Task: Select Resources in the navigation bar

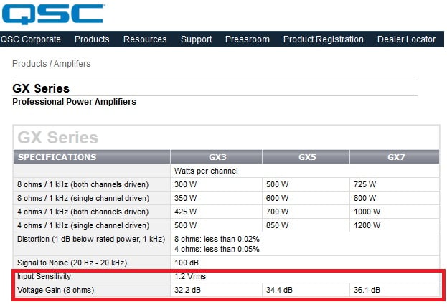Action: tap(145, 39)
